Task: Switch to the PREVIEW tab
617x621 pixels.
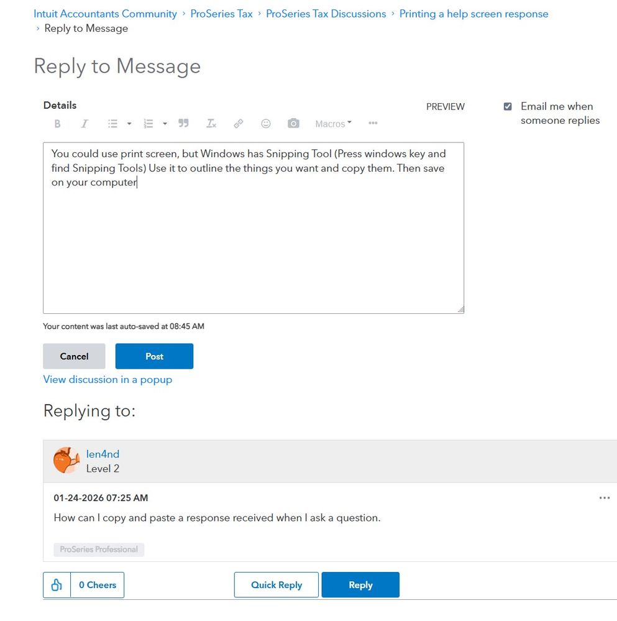Action: [445, 106]
